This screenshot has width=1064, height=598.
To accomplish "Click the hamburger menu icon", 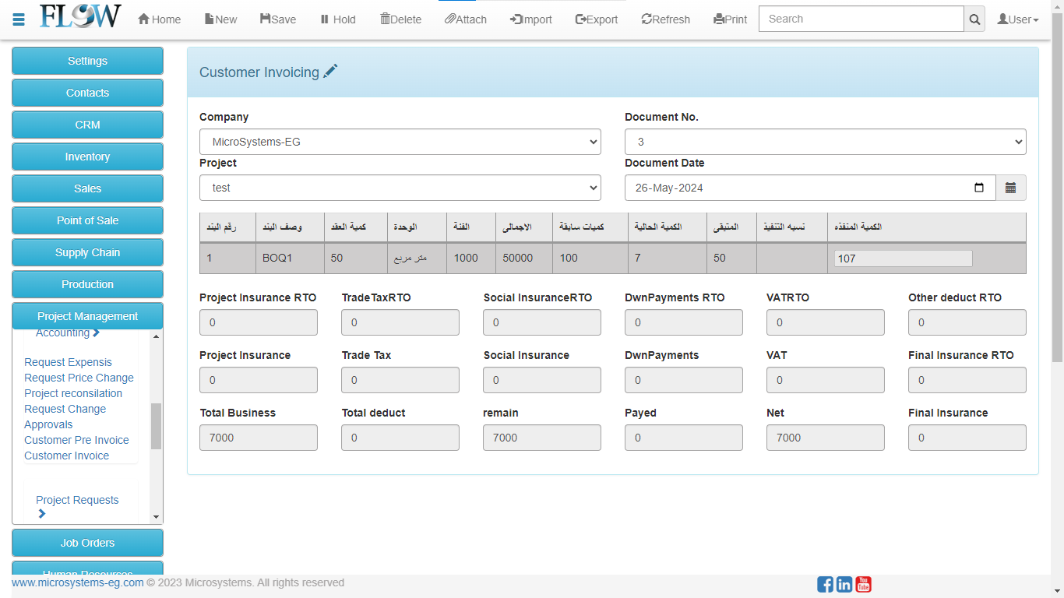I will [x=19, y=19].
